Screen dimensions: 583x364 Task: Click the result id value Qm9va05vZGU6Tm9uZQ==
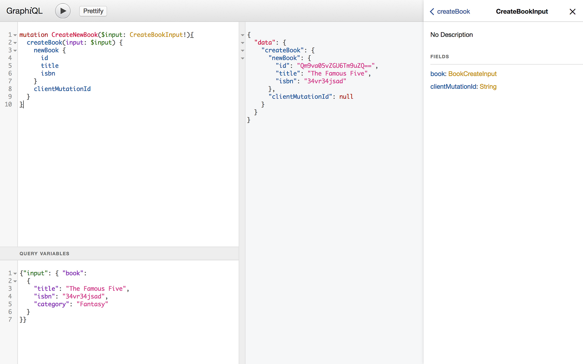pyautogui.click(x=336, y=66)
